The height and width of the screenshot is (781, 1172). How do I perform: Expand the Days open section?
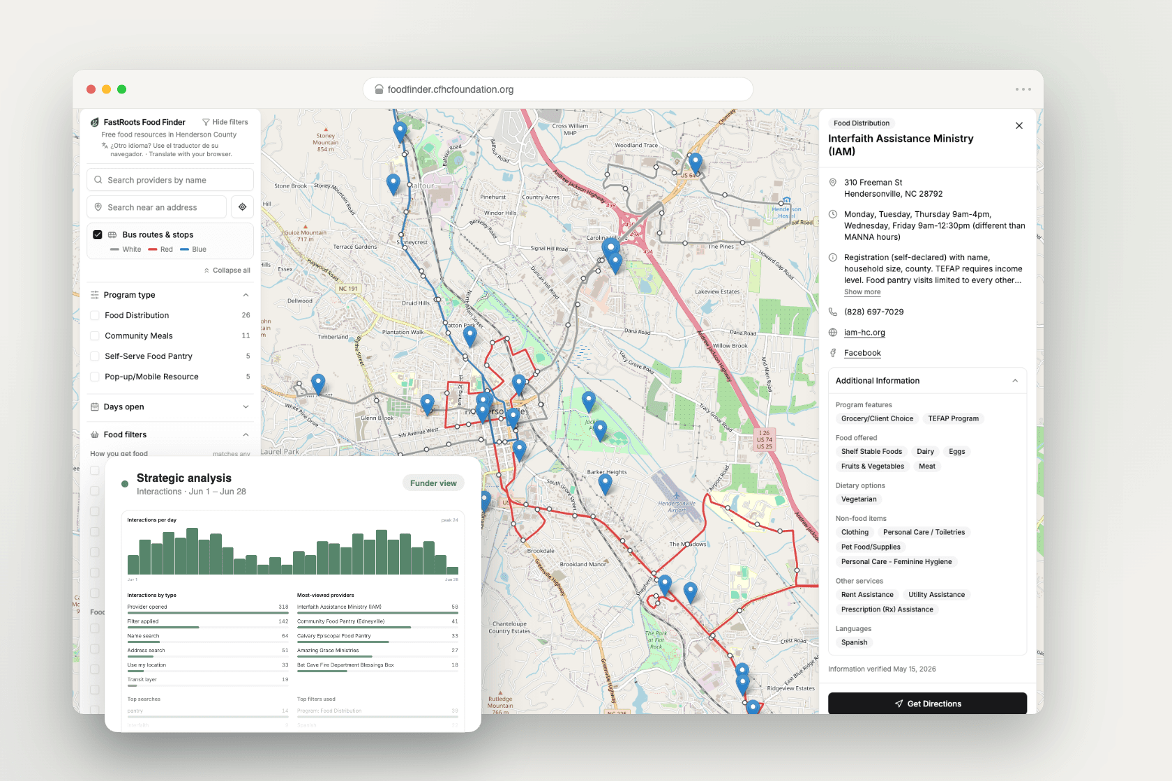click(246, 407)
